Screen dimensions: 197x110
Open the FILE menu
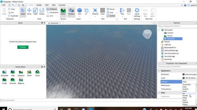pyautogui.click(x=4, y=5)
